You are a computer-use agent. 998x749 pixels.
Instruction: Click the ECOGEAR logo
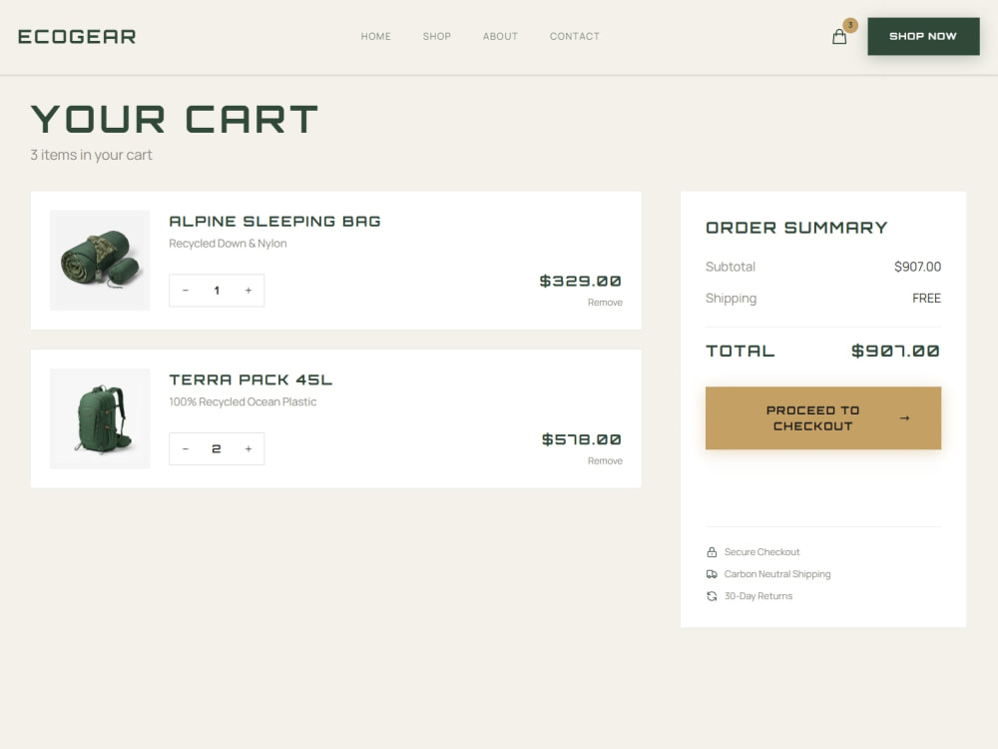(77, 37)
